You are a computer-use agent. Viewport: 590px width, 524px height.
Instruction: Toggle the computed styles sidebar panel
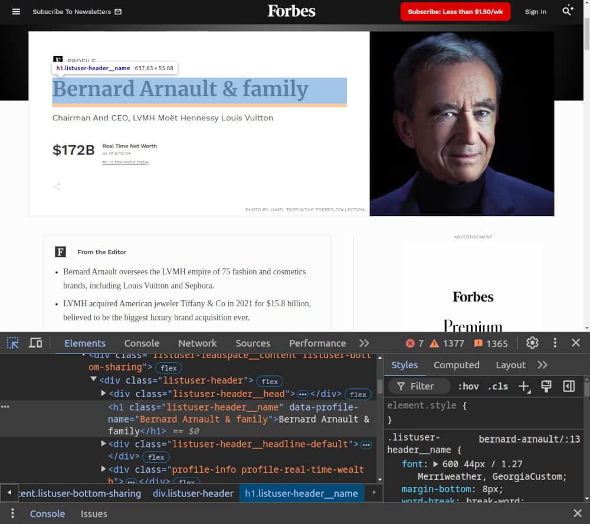tap(569, 387)
